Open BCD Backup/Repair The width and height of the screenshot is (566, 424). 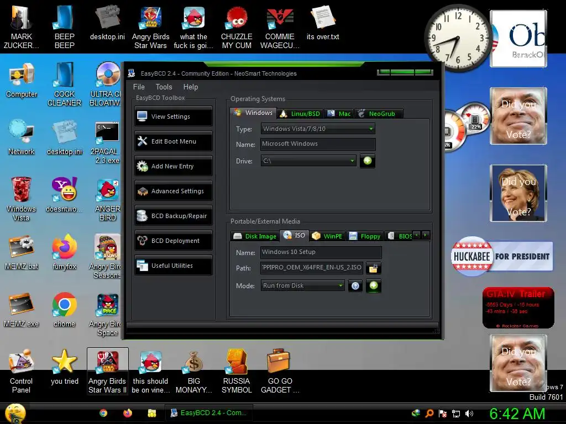point(173,216)
